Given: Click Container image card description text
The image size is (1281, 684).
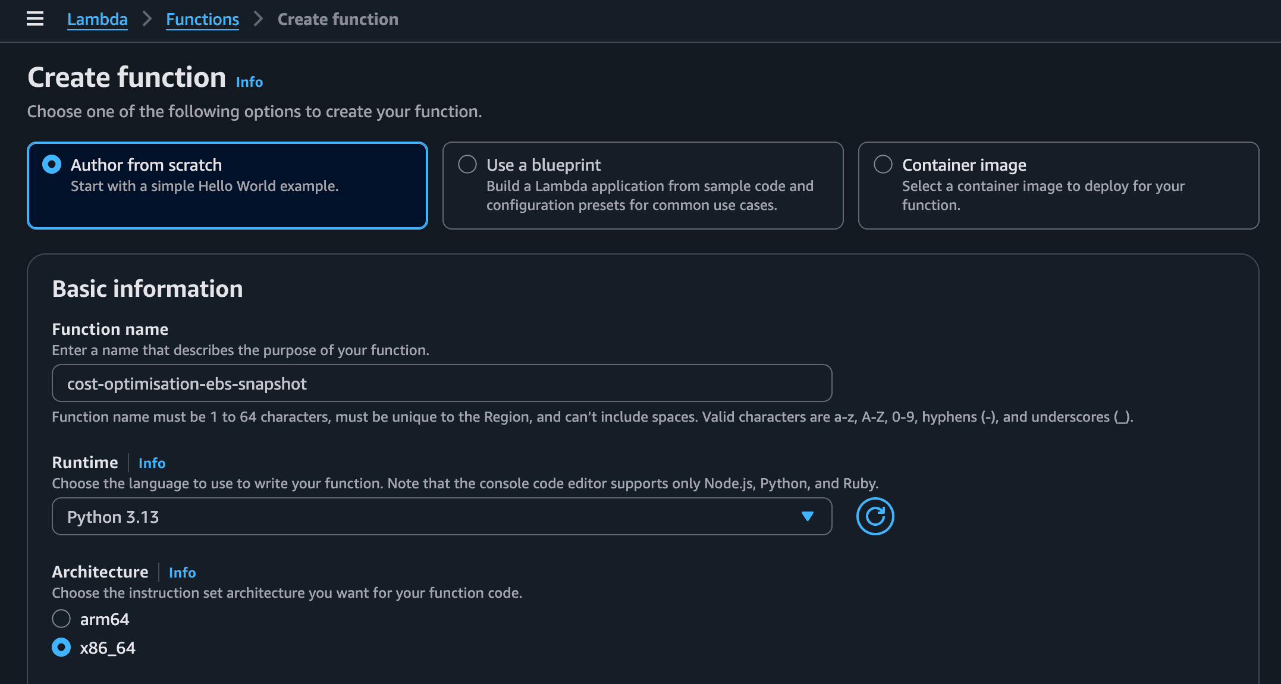Looking at the screenshot, I should click(1043, 195).
